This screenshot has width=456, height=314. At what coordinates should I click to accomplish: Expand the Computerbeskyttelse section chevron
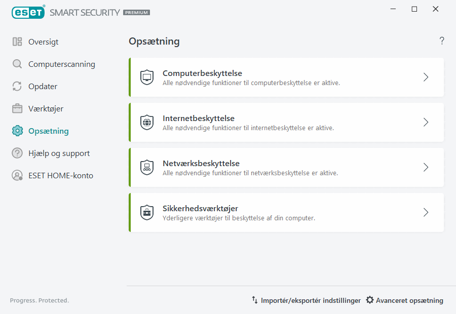(426, 77)
